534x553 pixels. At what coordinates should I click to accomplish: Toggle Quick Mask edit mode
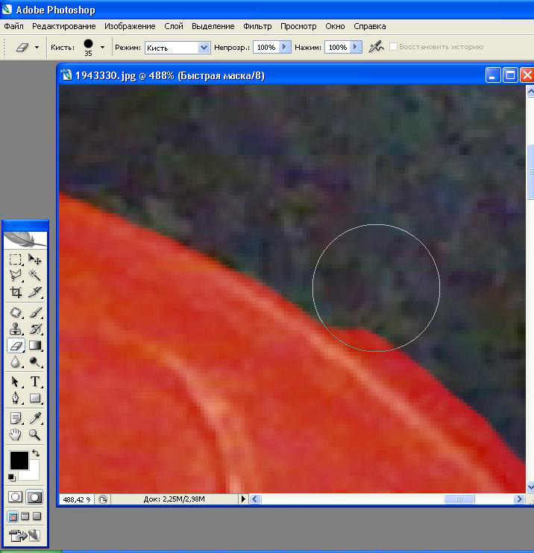(34, 497)
